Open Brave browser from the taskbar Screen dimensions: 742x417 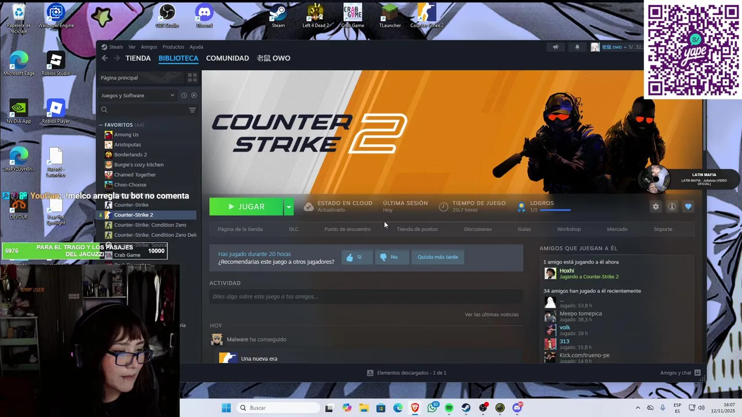[x=415, y=408]
